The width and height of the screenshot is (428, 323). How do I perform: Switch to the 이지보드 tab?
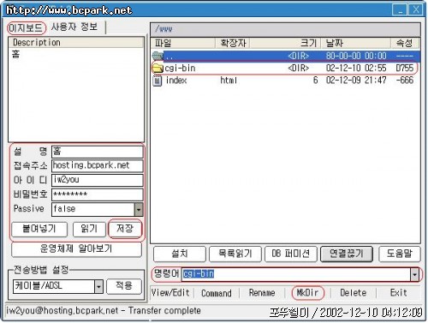[26, 27]
